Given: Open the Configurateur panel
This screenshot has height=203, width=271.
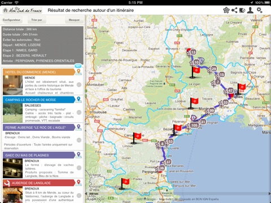Looking at the screenshot, I should tap(11, 20).
